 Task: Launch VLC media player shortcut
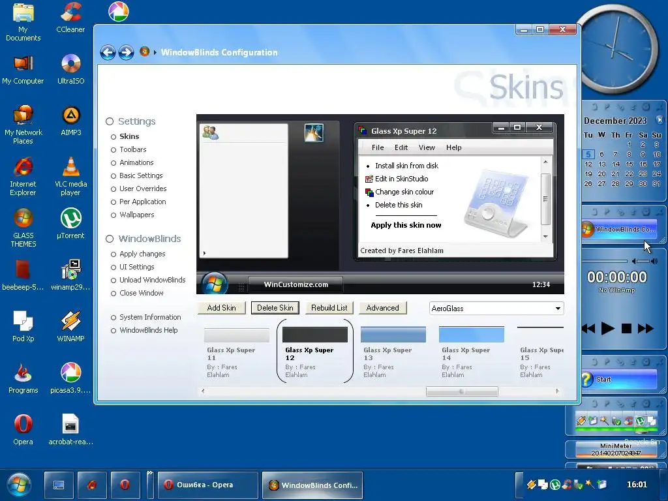coord(70,177)
